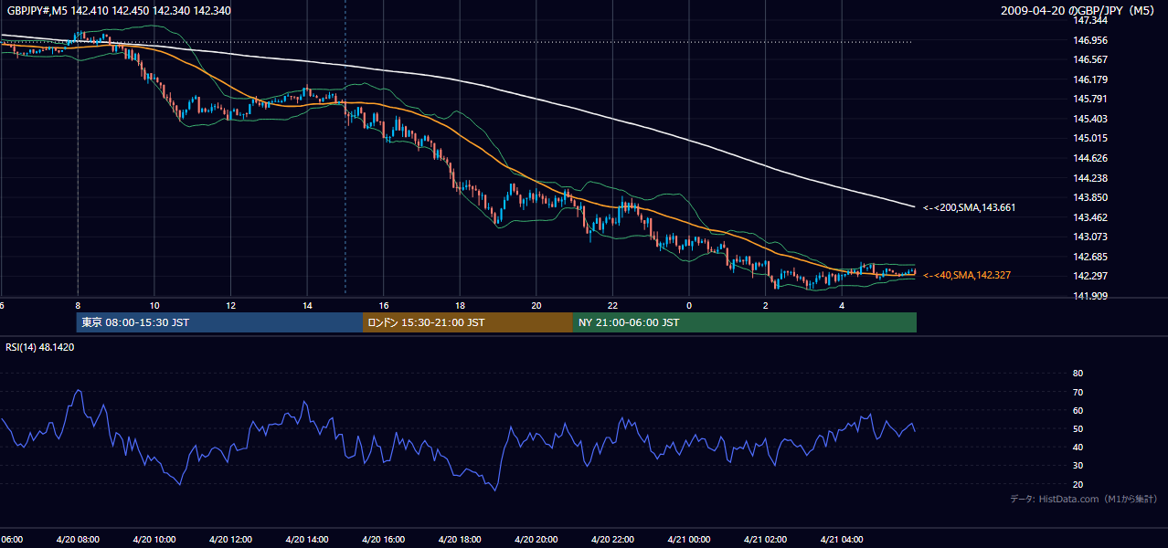Click price axis value 146.179
Viewport: 1168px width, 548px height.
point(1091,79)
